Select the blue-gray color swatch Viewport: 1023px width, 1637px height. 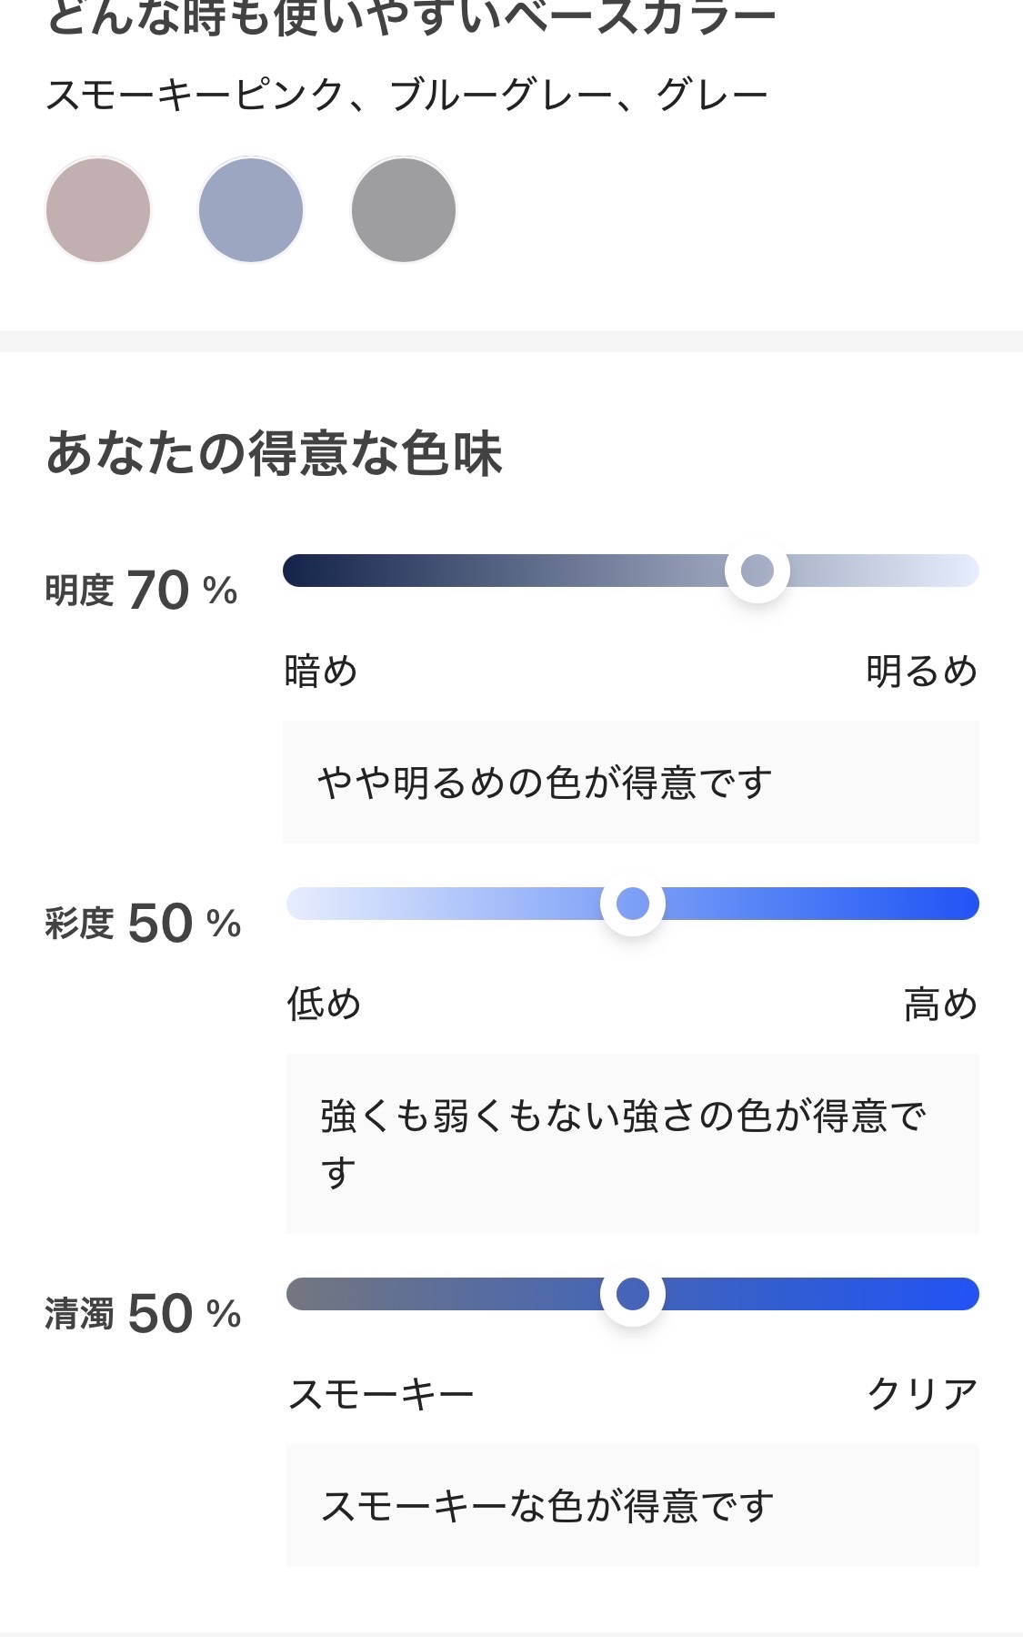click(251, 210)
